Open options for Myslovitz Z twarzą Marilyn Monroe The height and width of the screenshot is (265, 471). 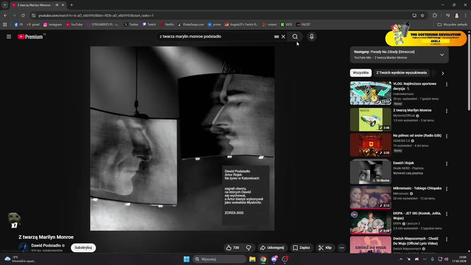[x=447, y=111]
